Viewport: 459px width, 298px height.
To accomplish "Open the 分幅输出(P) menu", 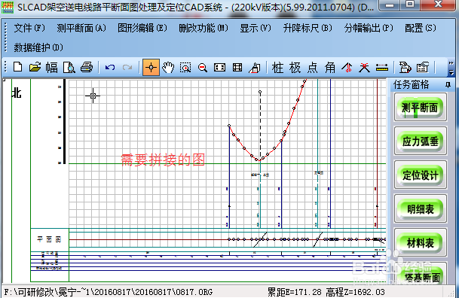I will tap(369, 28).
